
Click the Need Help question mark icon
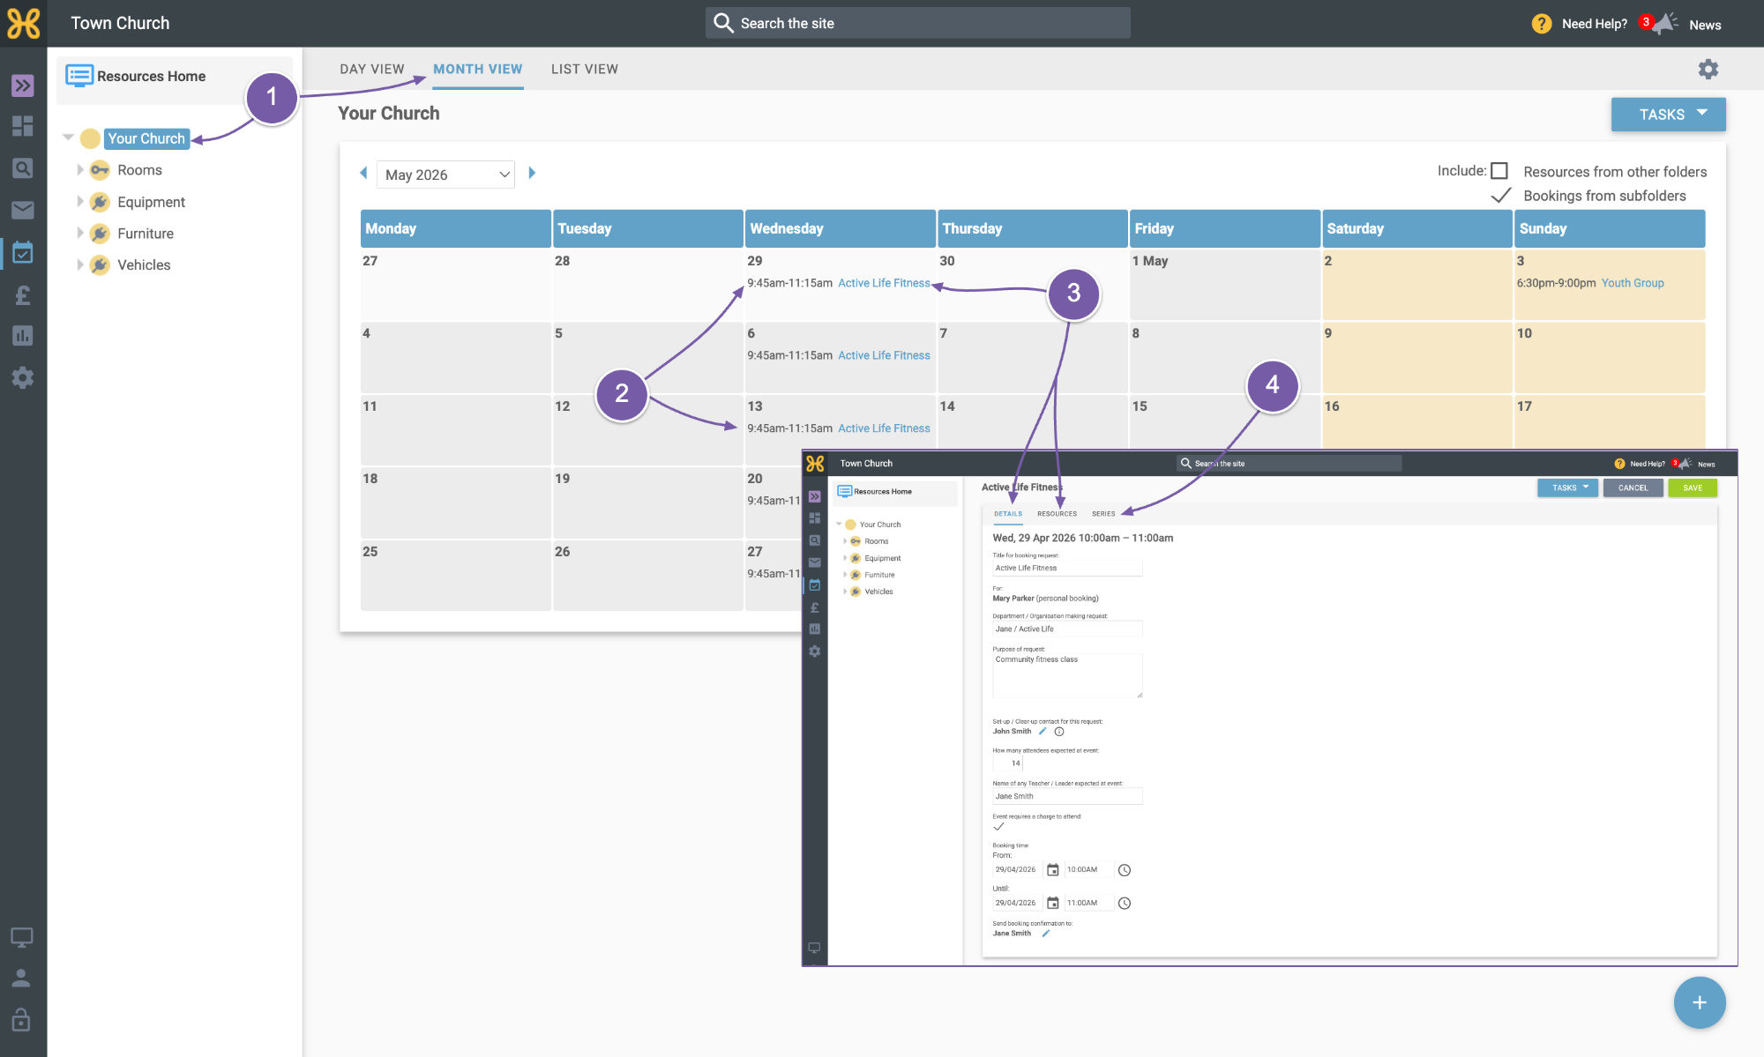pyautogui.click(x=1542, y=24)
